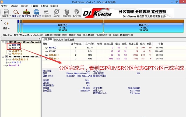This screenshot has width=186, height=117.
Task: Click 系统(C:) 30.0GB block in disk map
Action: tap(62, 26)
